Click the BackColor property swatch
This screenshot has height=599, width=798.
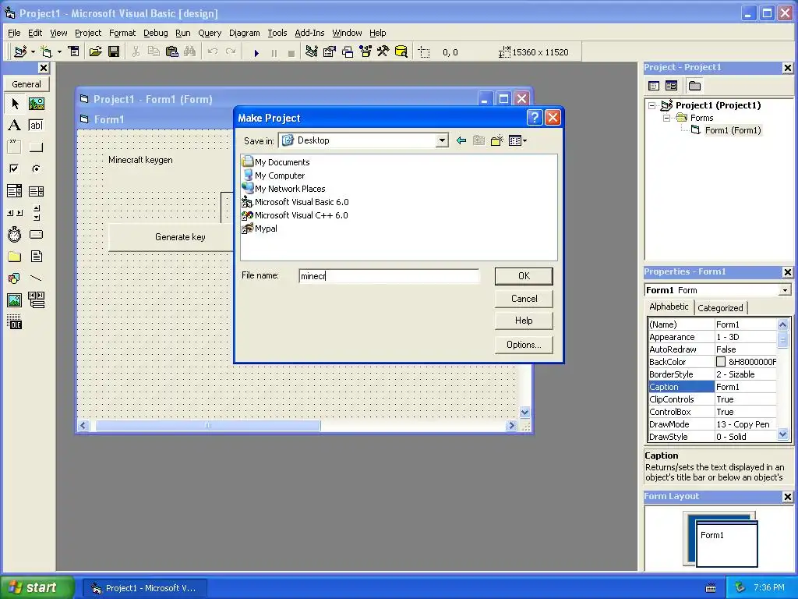(x=721, y=362)
